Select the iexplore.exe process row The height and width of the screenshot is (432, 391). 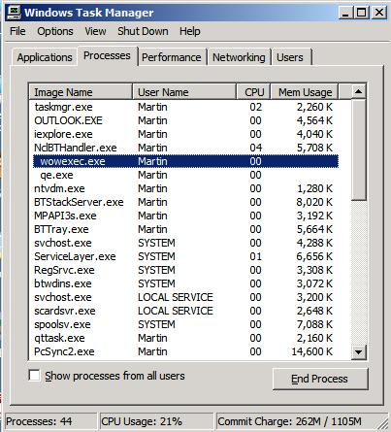186,134
